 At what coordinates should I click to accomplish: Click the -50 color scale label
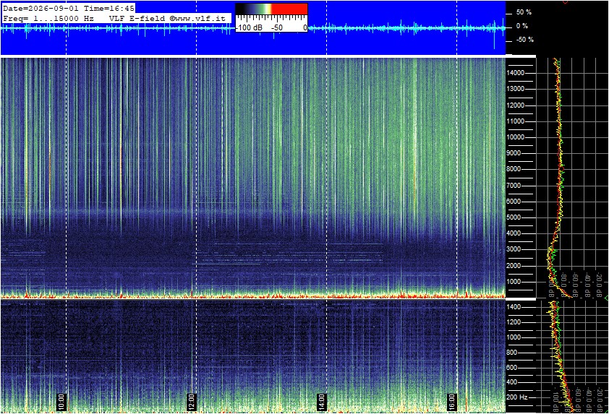277,27
